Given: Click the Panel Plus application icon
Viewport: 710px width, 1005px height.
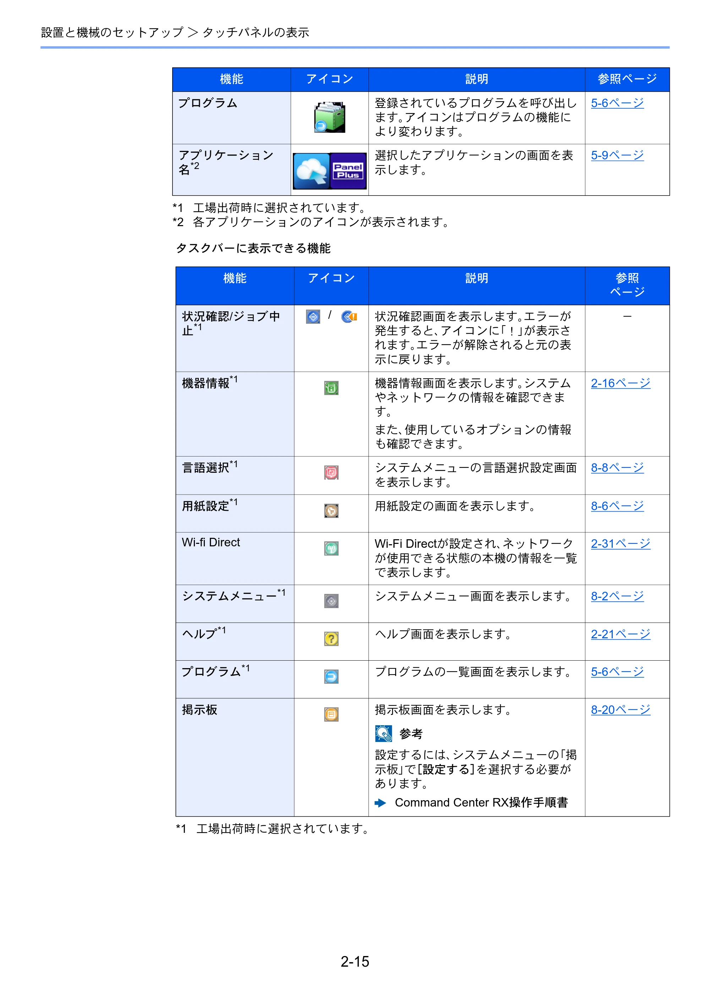Looking at the screenshot, I should (348, 171).
